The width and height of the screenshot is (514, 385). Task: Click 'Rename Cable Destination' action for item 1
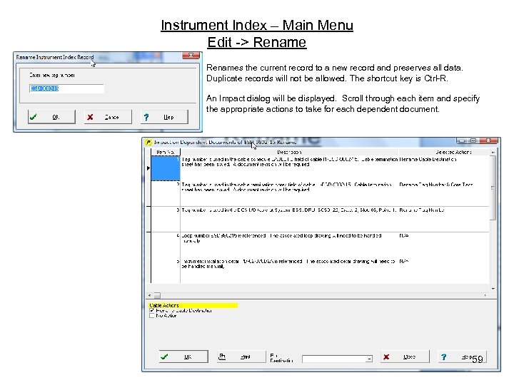428,160
